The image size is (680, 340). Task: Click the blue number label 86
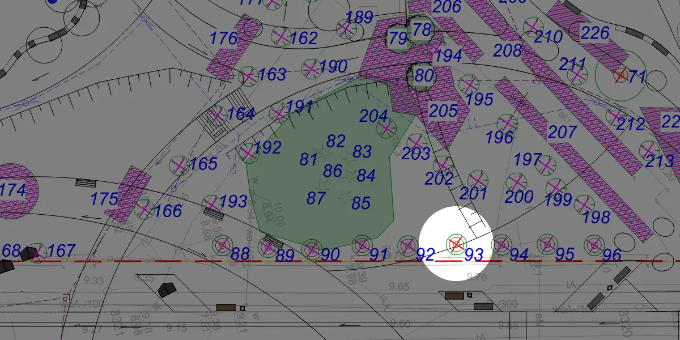coord(333,171)
